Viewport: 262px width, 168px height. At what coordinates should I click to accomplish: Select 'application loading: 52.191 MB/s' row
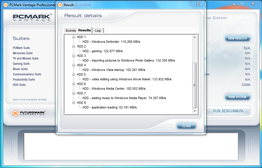[x=109, y=107]
